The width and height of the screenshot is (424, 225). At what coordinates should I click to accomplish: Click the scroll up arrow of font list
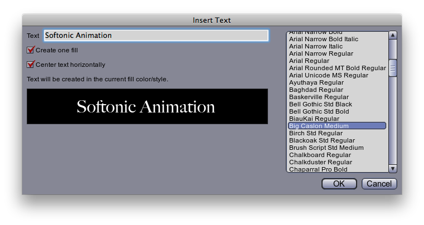click(393, 35)
